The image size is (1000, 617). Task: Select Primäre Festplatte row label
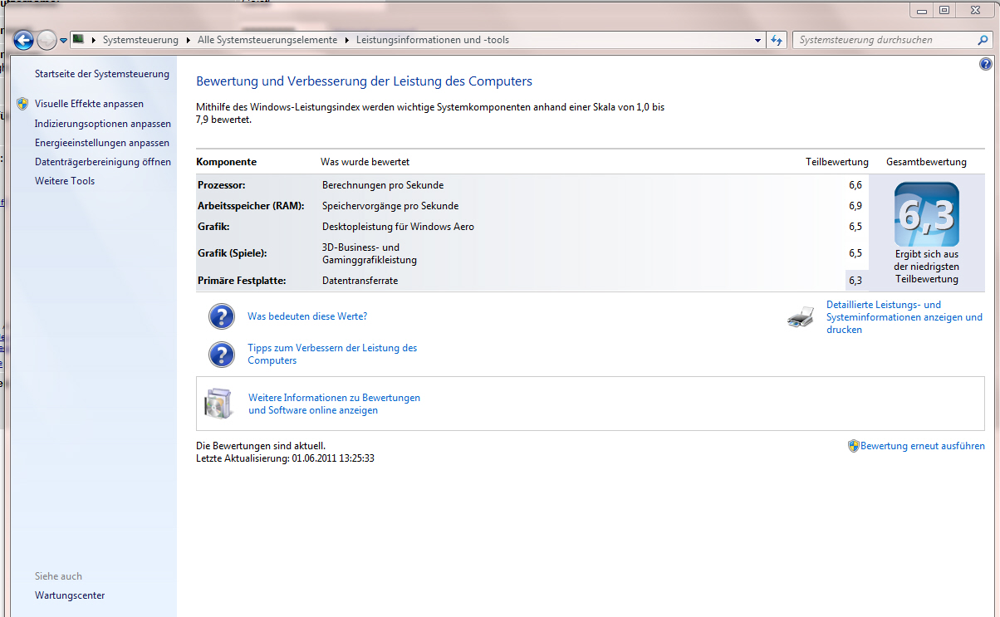[x=242, y=281]
